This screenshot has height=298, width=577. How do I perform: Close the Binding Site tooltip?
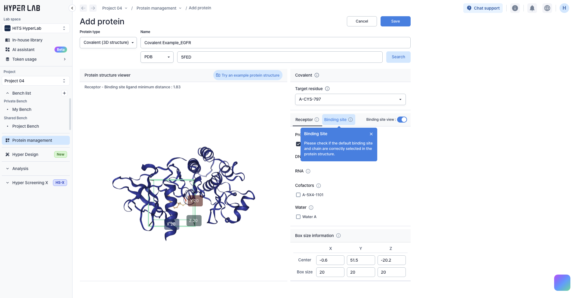click(371, 134)
